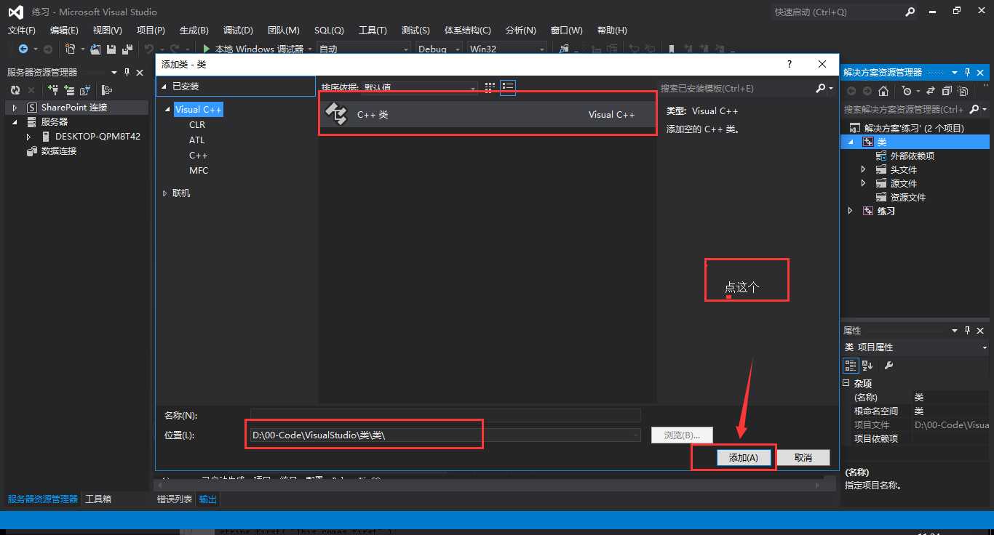The width and height of the screenshot is (994, 535).
Task: Click the 取消 button
Action: click(x=803, y=458)
